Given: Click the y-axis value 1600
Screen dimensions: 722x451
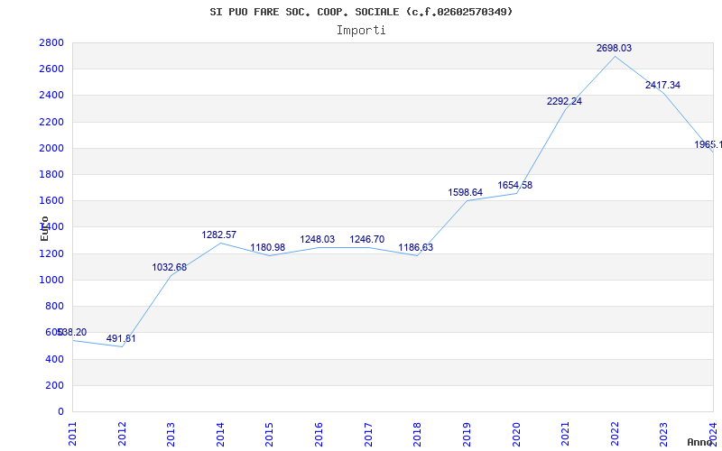Looking at the screenshot, I should 51,200.
